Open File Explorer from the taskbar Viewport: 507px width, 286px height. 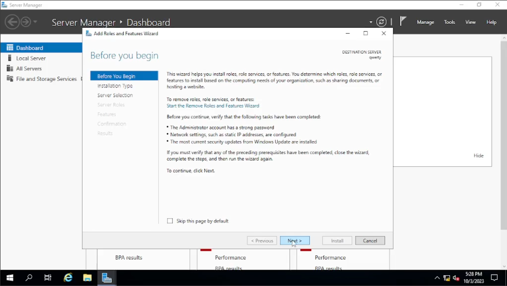pyautogui.click(x=87, y=278)
